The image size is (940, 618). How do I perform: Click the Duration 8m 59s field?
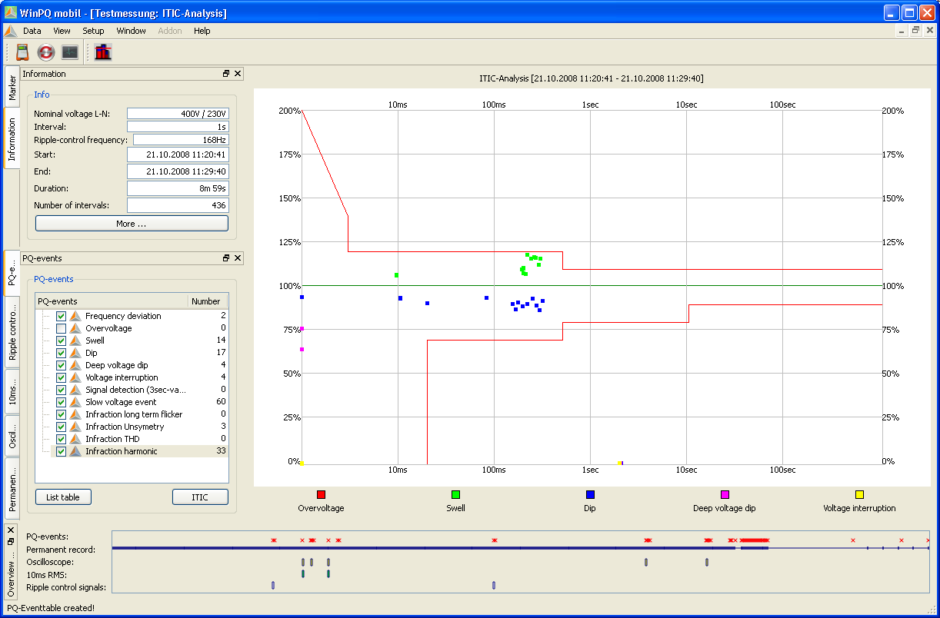coord(178,188)
